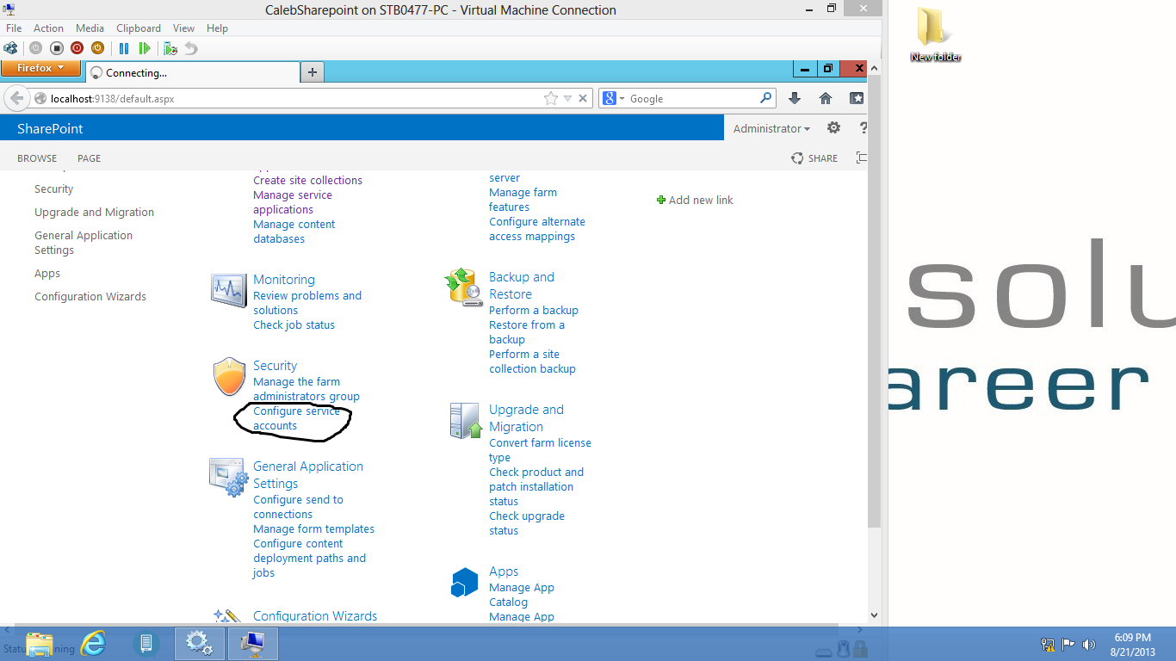Open the Firefox menu dropdown button
Screen dimensions: 1176x661
[x=40, y=68]
